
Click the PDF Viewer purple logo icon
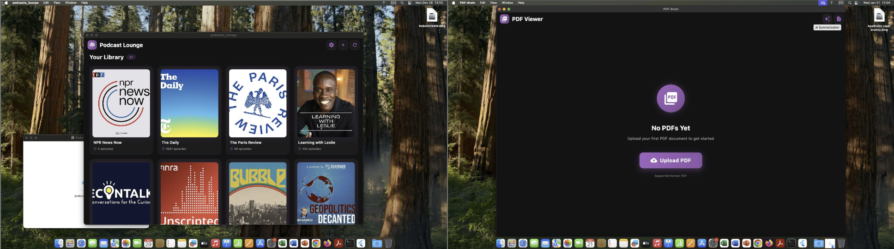click(x=505, y=19)
